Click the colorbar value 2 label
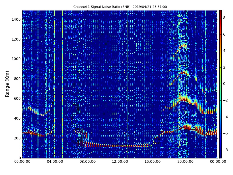 point(224,67)
